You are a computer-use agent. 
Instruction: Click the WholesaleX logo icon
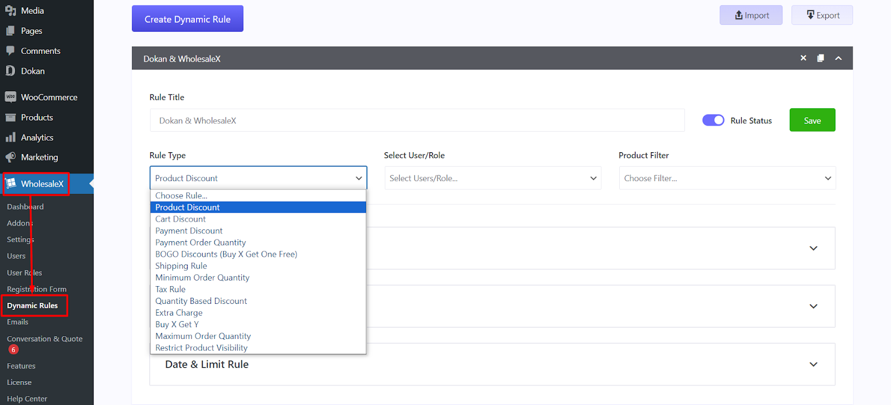[x=11, y=183]
